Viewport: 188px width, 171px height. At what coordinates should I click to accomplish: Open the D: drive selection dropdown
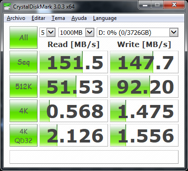pyautogui.click(x=137, y=32)
